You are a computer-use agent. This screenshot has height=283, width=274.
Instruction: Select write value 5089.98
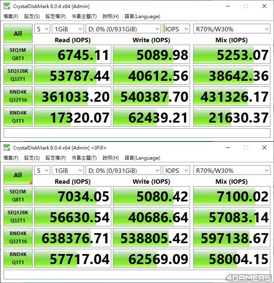coord(151,54)
